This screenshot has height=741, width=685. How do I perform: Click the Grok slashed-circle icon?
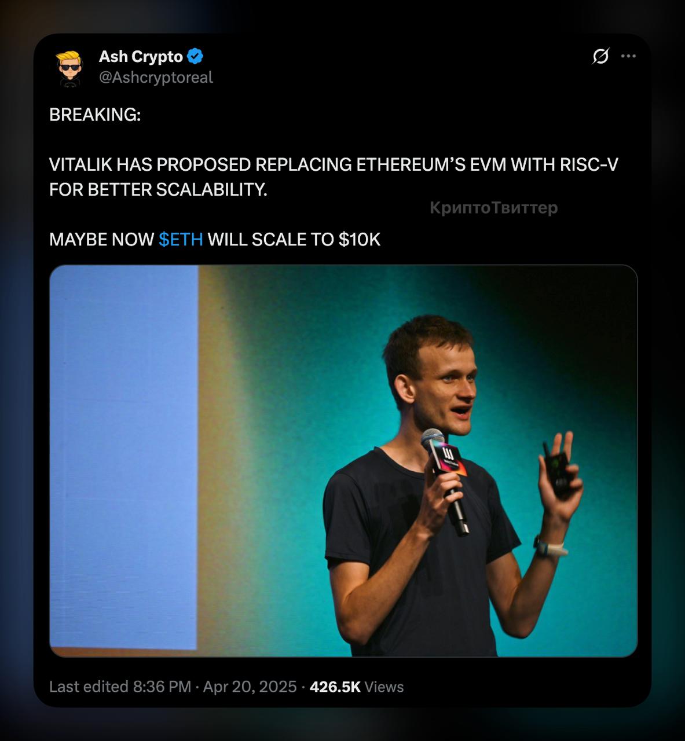600,57
